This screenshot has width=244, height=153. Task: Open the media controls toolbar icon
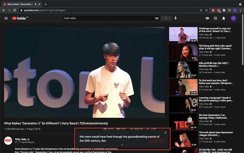pyautogui.click(x=229, y=10)
